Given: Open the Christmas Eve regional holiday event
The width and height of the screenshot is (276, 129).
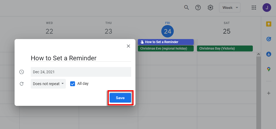Looking at the screenshot, I should pyautogui.click(x=166, y=48).
